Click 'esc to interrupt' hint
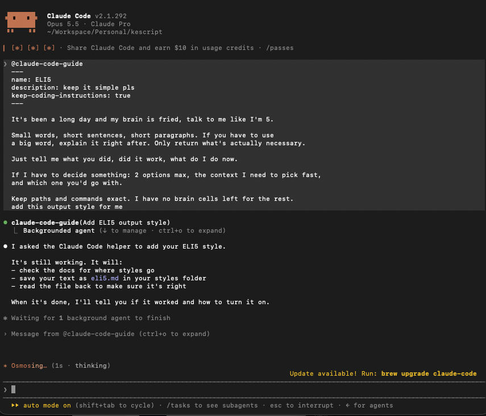486x416 pixels. point(302,405)
